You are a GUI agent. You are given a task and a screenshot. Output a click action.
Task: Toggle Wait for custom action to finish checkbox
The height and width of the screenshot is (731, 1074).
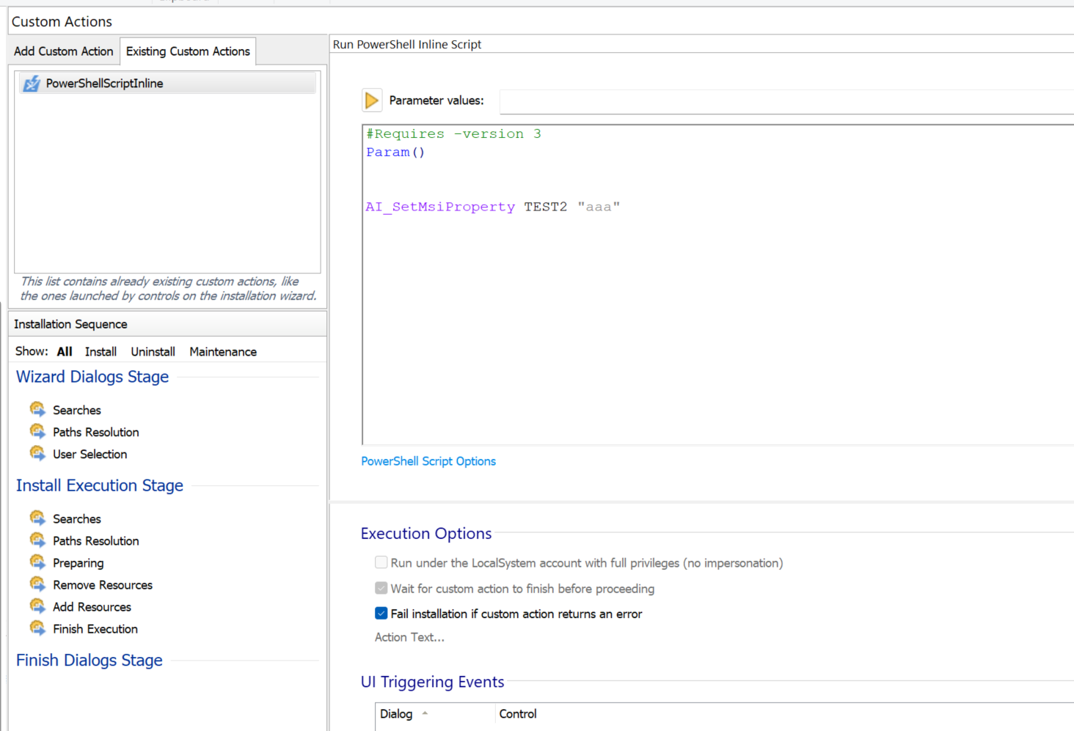click(x=381, y=588)
